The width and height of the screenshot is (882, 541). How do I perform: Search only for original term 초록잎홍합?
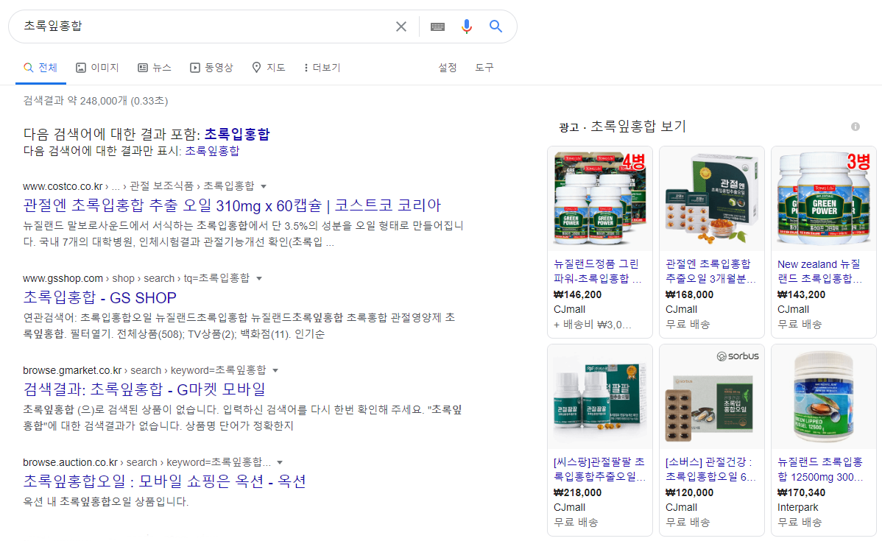212,152
